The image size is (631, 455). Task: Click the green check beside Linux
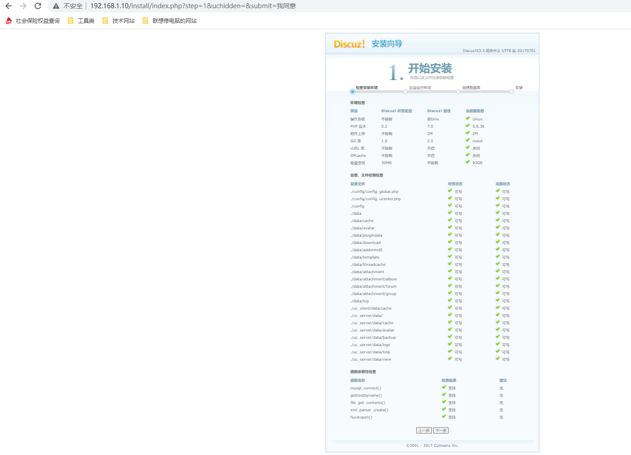click(467, 118)
